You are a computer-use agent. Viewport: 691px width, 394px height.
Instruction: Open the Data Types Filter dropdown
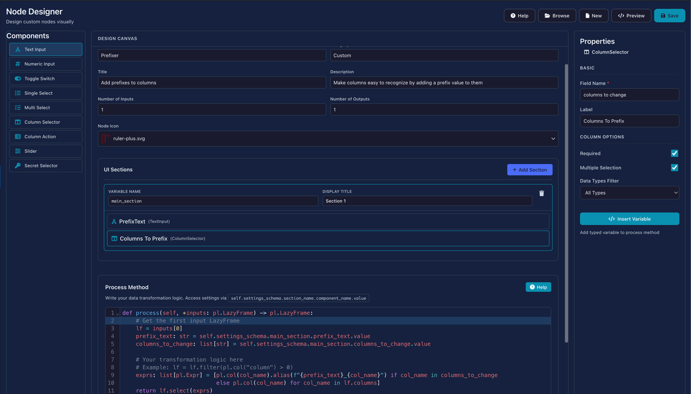[x=629, y=192]
